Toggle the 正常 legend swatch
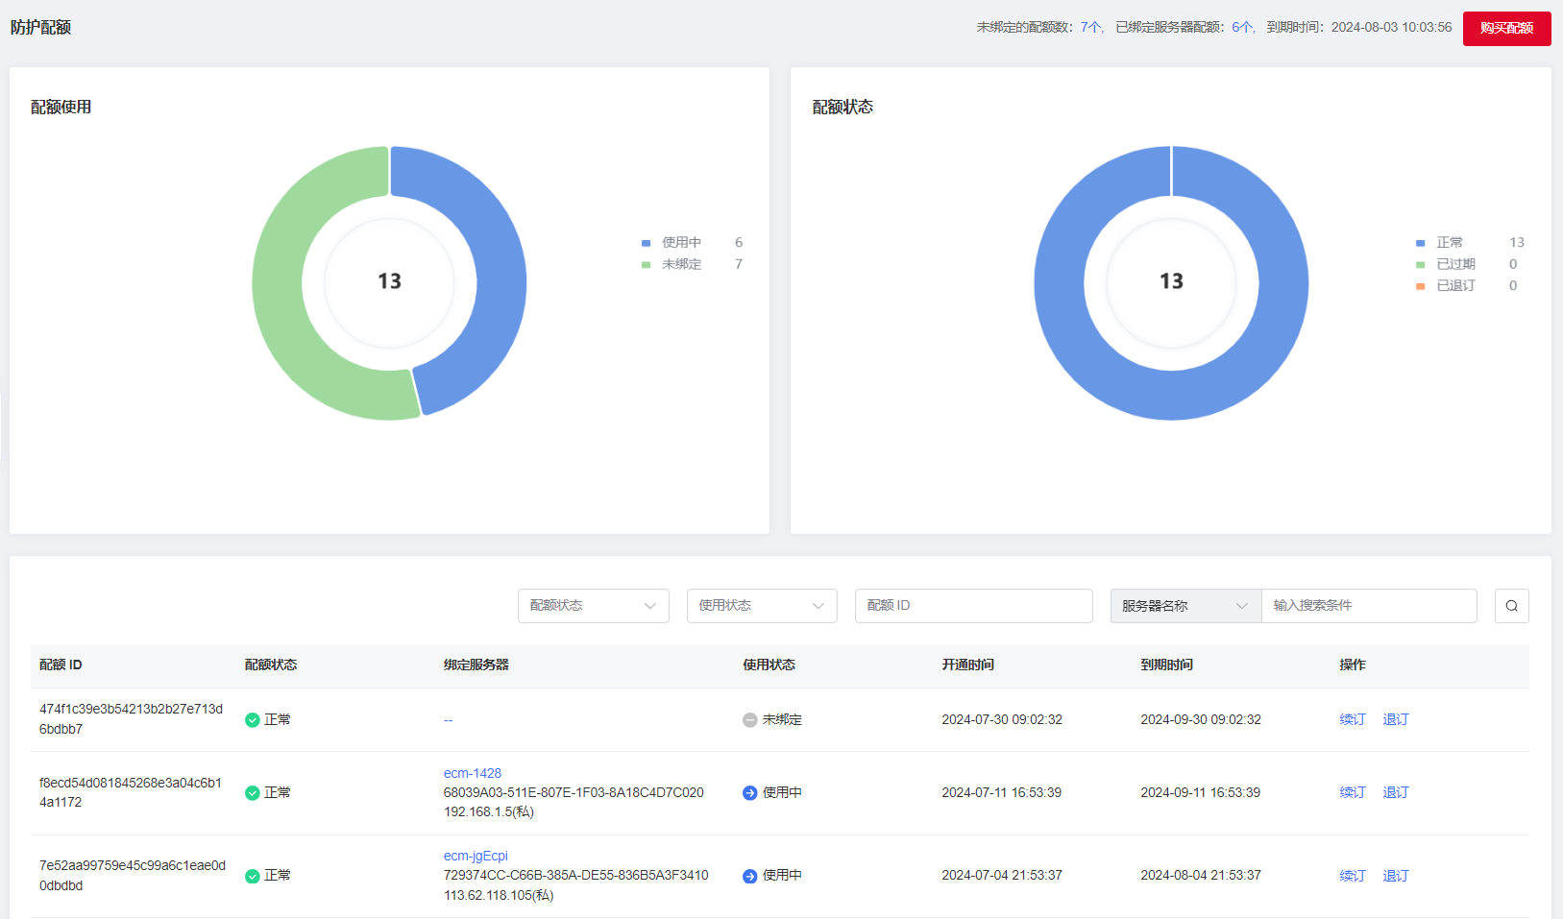 pos(1421,243)
